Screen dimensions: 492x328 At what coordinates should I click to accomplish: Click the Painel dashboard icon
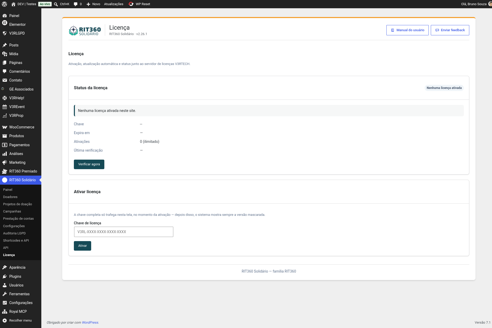tap(5, 16)
